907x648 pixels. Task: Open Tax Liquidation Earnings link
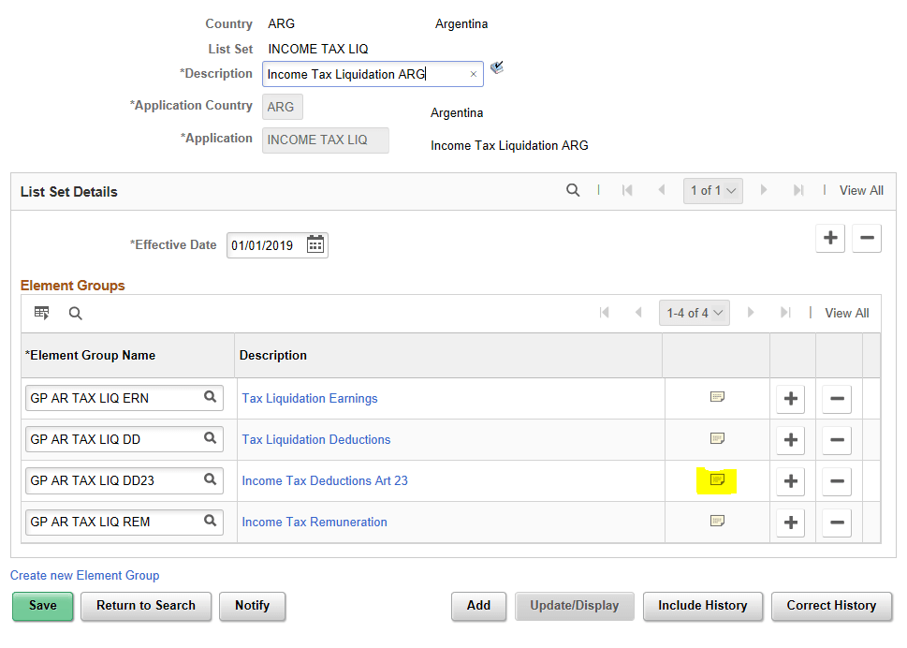[310, 398]
